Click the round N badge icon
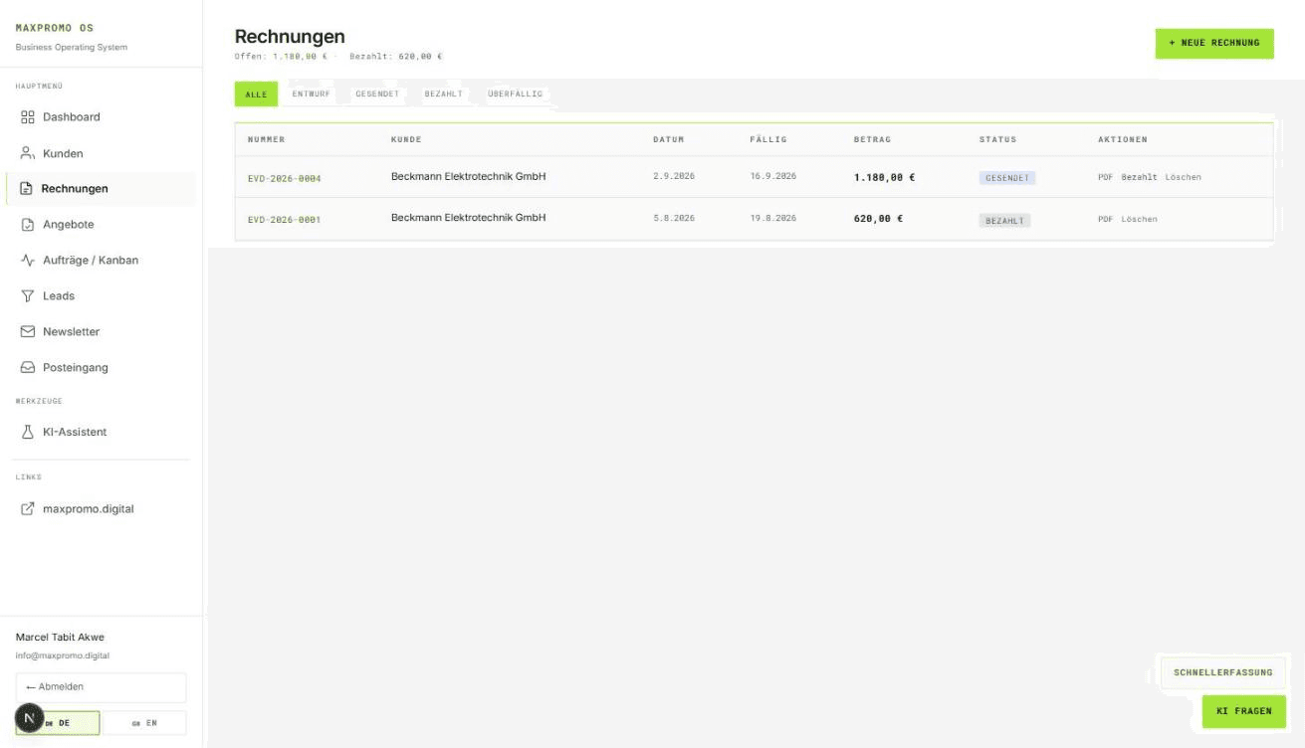The width and height of the screenshot is (1305, 748). click(29, 718)
